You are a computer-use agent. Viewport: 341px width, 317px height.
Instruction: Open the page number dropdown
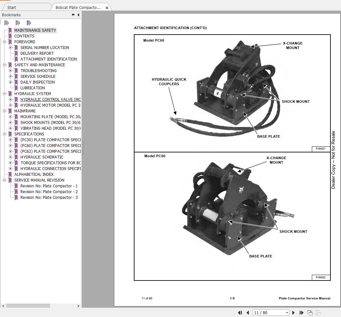click(287, 313)
